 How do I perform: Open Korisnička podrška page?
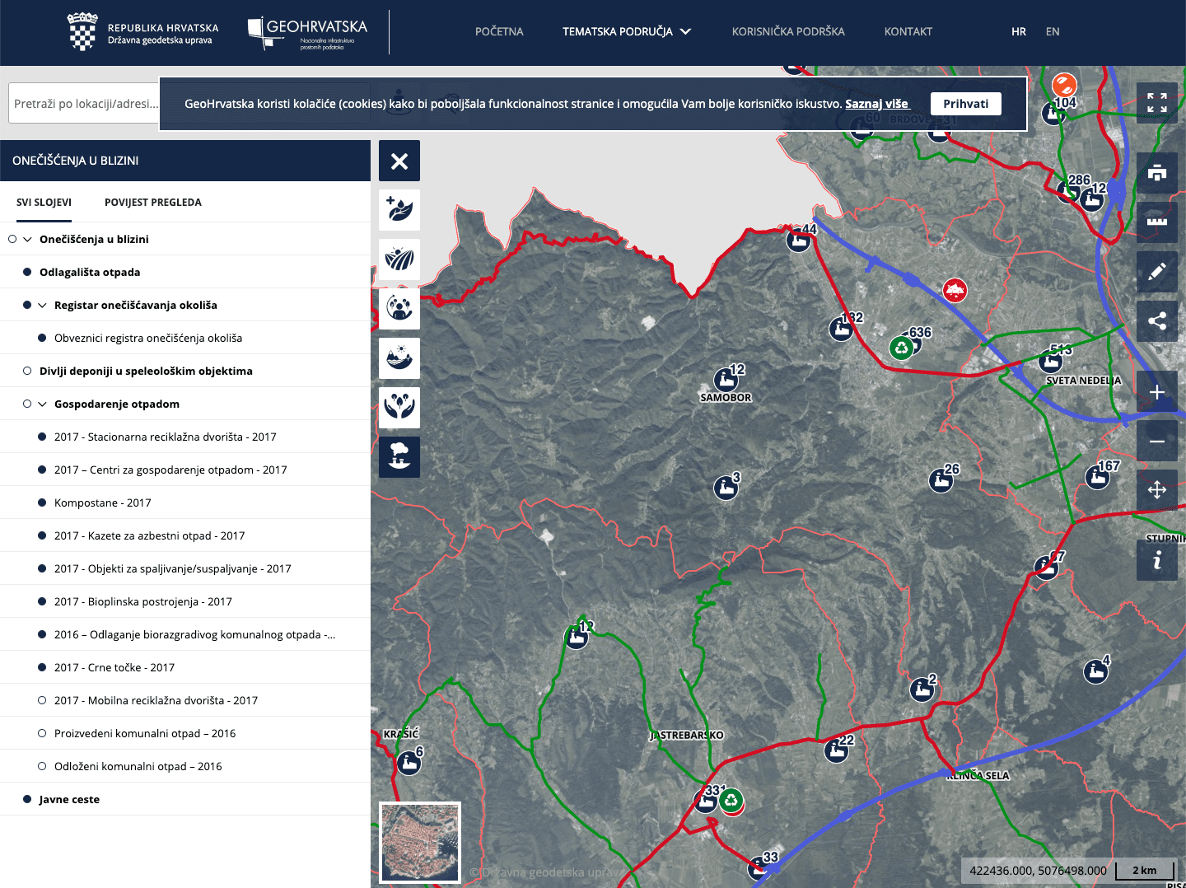point(788,31)
